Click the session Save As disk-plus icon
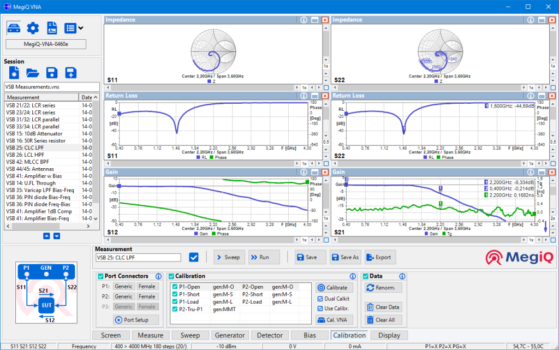 pyautogui.click(x=70, y=73)
